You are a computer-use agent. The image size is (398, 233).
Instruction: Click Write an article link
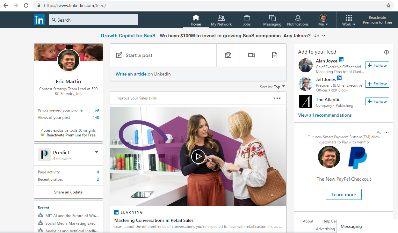[x=131, y=74]
